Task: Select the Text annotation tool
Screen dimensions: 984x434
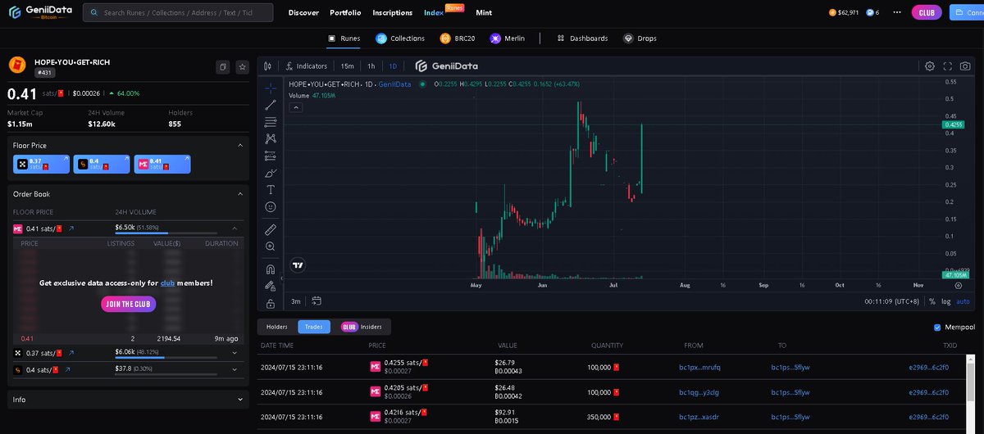Action: pos(271,189)
